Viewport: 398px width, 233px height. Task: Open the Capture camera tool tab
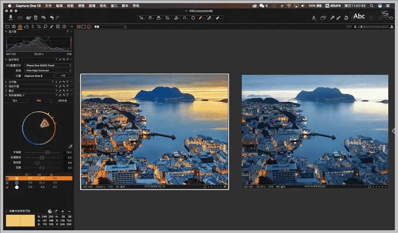[14, 27]
